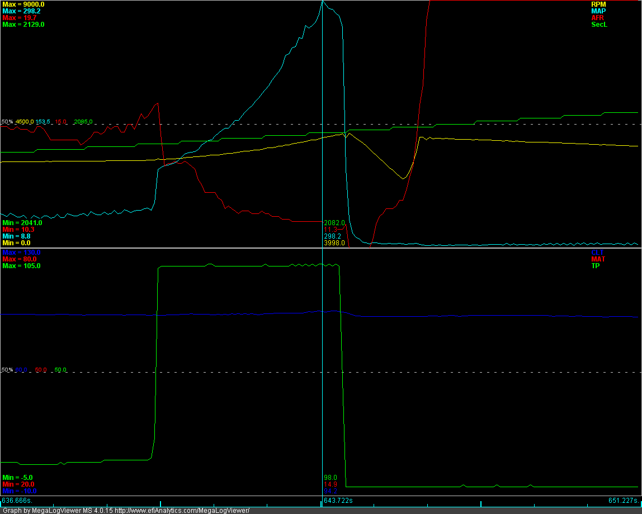Click the 2082.0 SecL cursor value readout
This screenshot has height=514, width=642.
click(x=334, y=223)
